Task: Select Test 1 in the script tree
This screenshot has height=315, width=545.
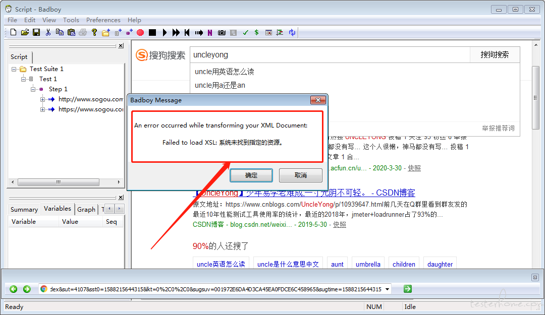Action: point(48,79)
